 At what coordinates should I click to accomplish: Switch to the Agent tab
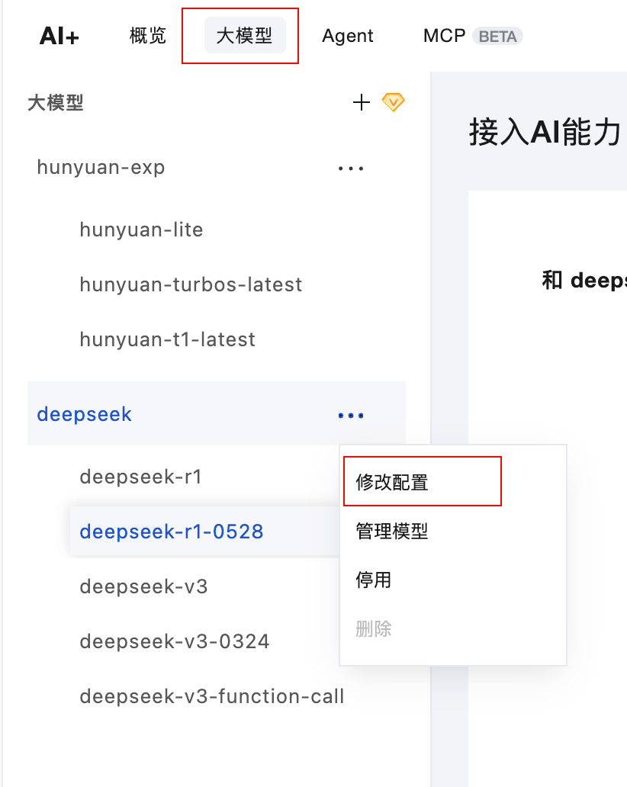coord(347,36)
